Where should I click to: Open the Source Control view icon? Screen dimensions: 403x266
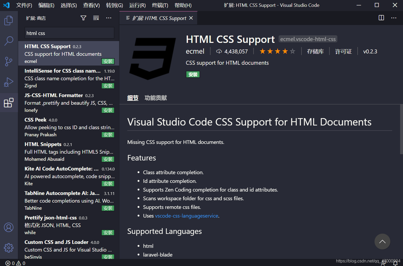click(x=9, y=62)
